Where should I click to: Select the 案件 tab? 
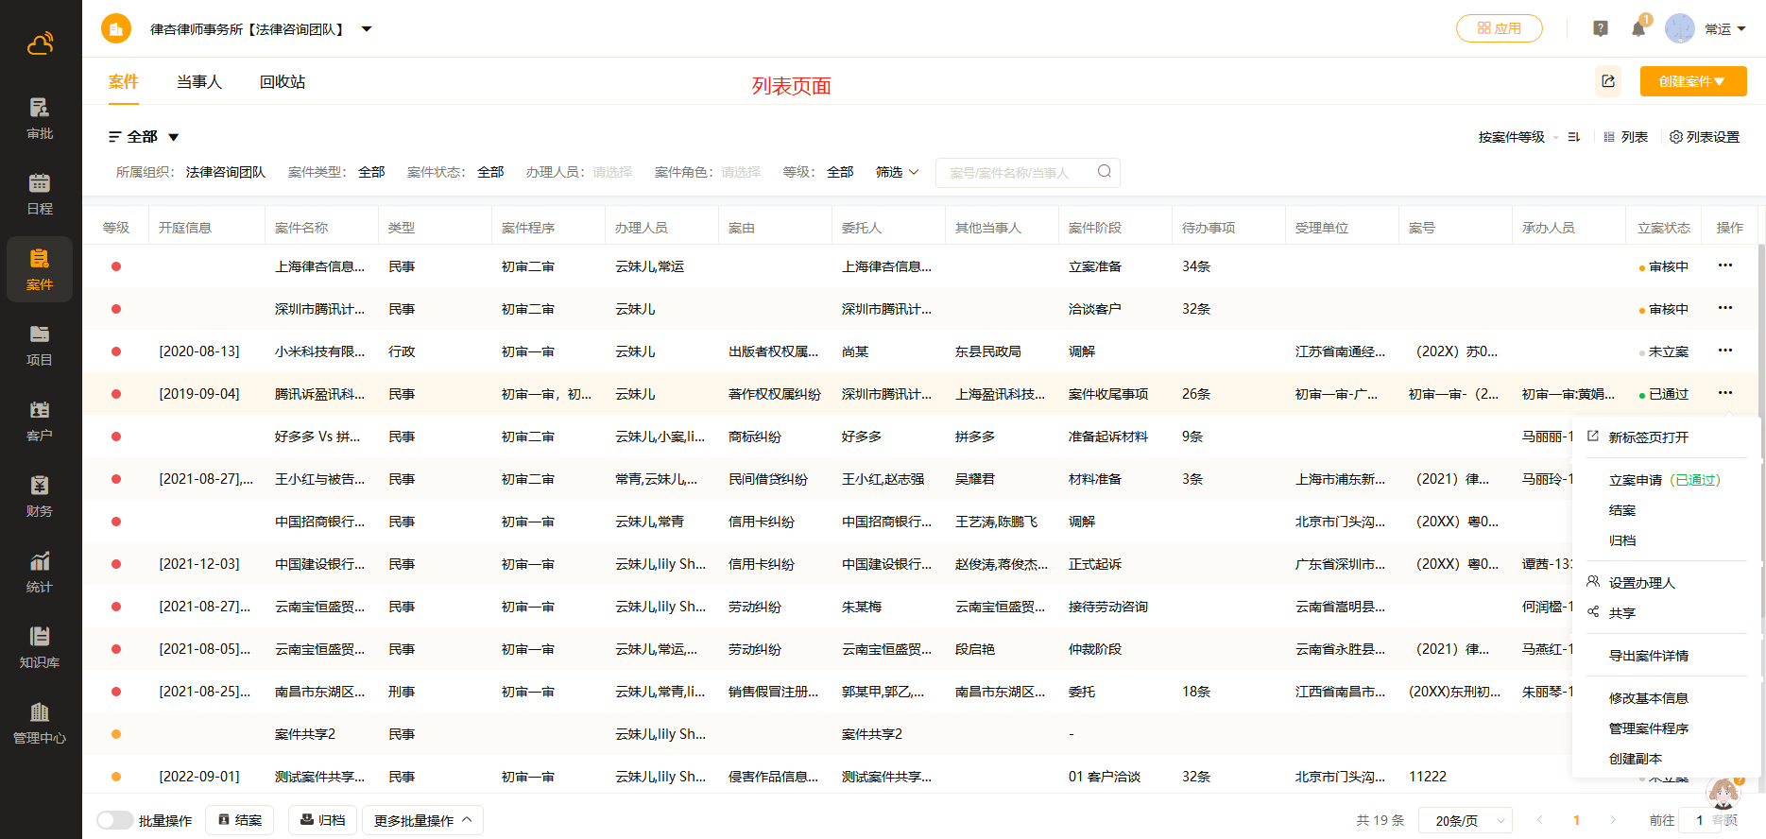124,82
